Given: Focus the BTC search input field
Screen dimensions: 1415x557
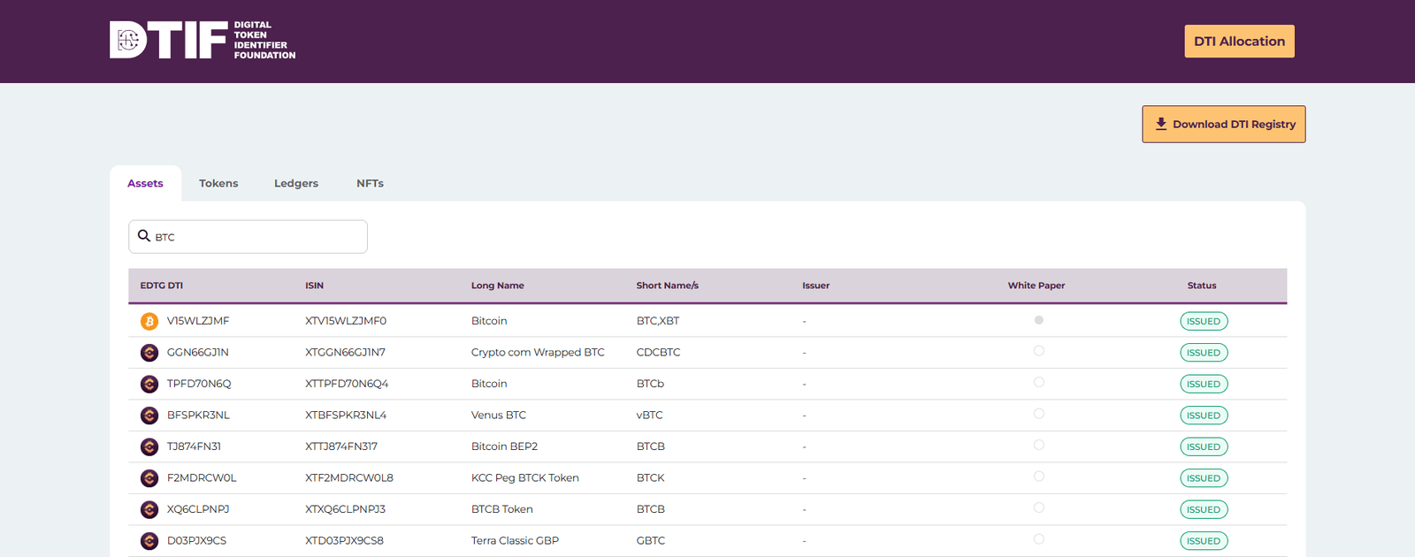Looking at the screenshot, I should click(x=256, y=237).
